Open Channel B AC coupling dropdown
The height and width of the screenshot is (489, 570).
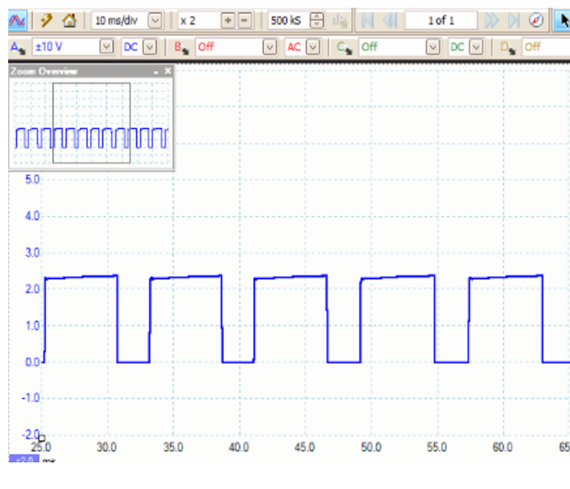click(313, 47)
